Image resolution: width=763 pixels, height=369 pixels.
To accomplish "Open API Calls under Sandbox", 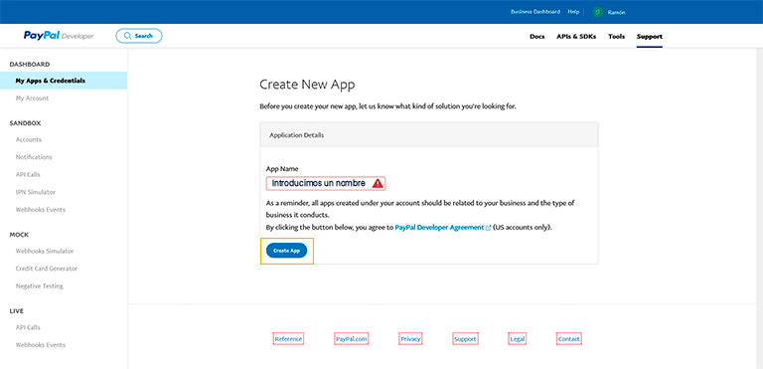I will pos(28,174).
